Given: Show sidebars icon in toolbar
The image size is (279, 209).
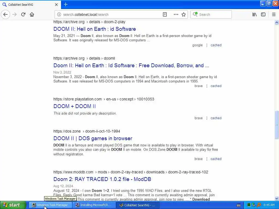Looking at the screenshot, I should coord(263,15).
